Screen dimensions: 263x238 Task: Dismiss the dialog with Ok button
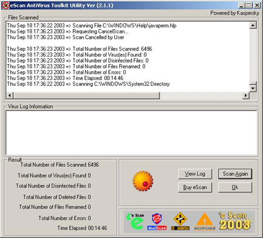tap(235, 187)
